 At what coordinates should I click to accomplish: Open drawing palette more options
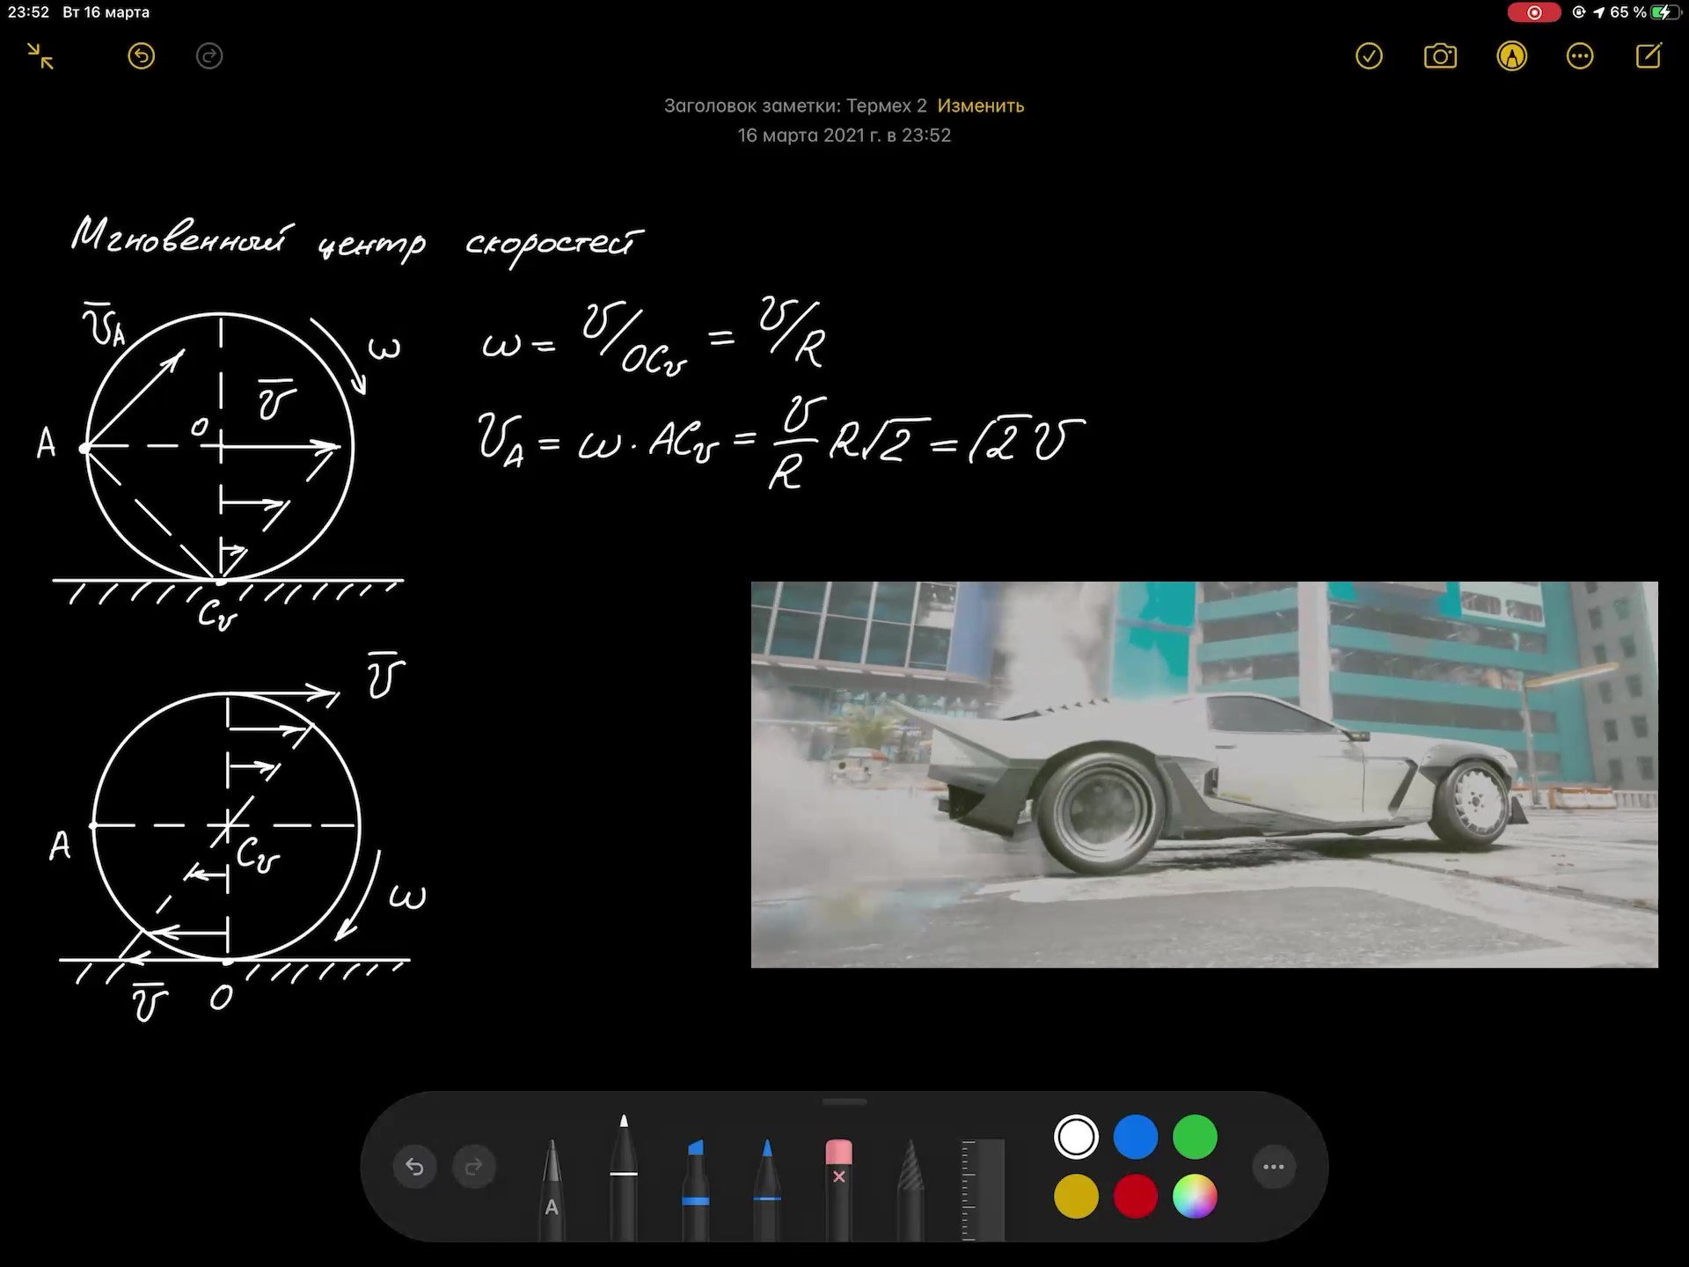pyautogui.click(x=1273, y=1168)
